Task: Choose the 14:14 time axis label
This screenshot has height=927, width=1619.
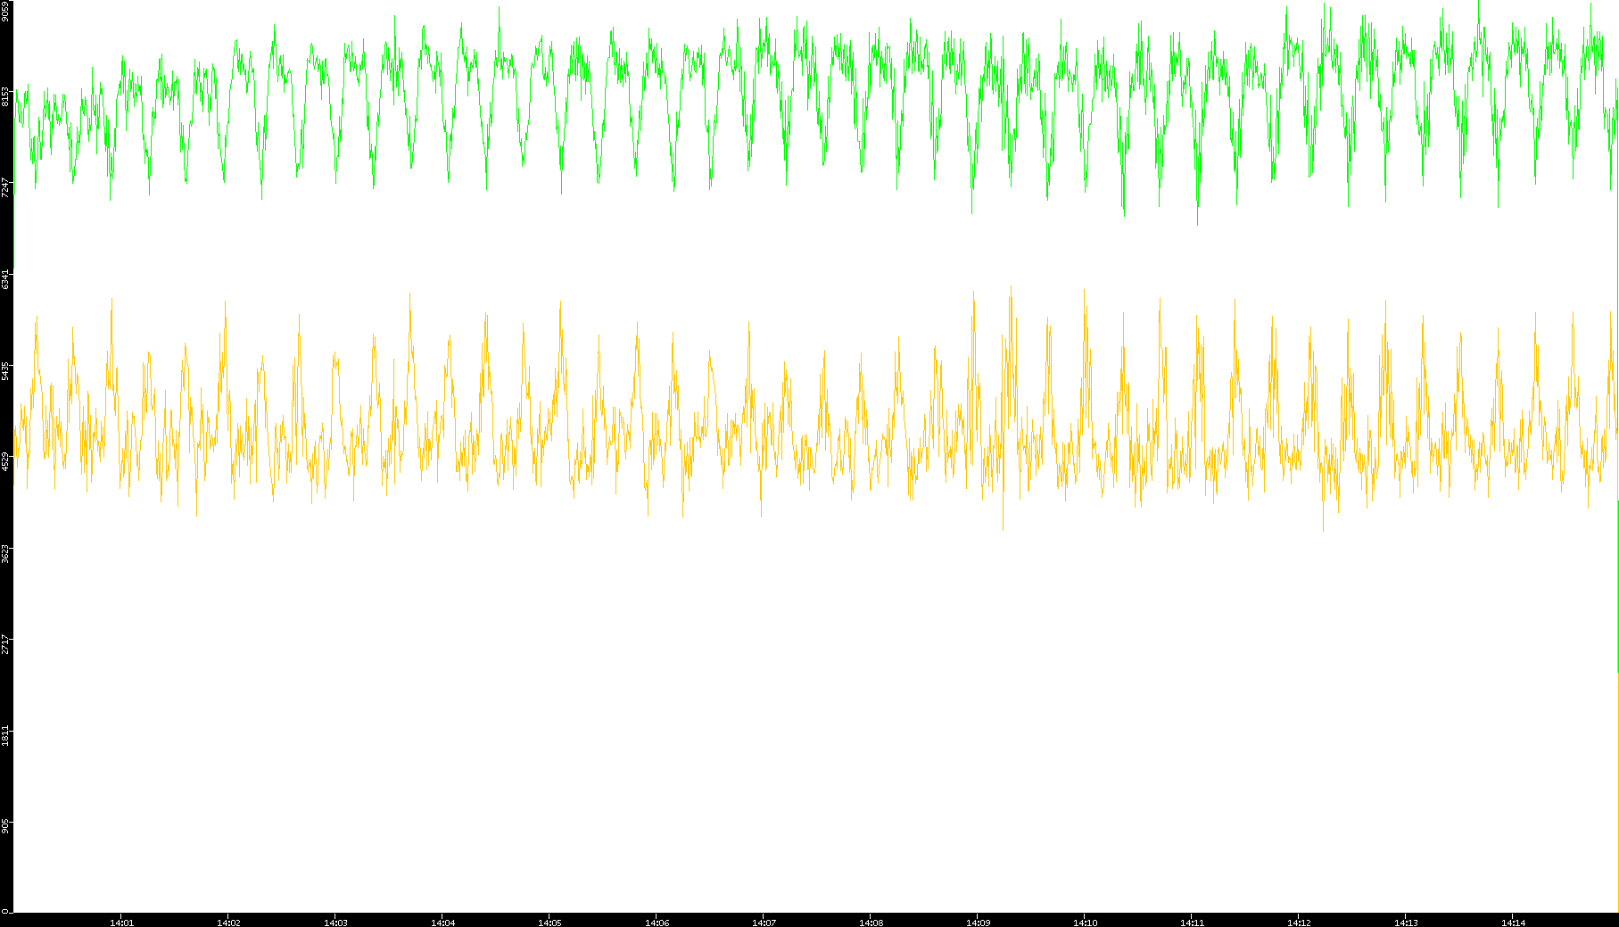Action: [1513, 922]
